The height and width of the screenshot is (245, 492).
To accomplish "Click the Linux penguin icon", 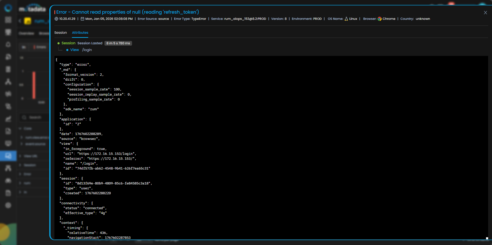I will click(x=346, y=19).
